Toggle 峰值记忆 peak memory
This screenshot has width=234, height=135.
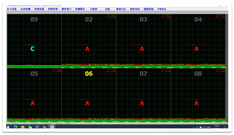pos(121,9)
